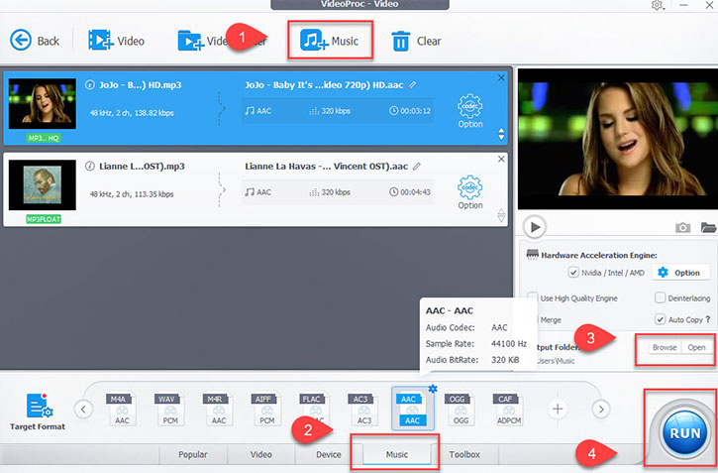Choose CAF ADPCM format
Viewport: 718px width, 473px height.
click(508, 409)
